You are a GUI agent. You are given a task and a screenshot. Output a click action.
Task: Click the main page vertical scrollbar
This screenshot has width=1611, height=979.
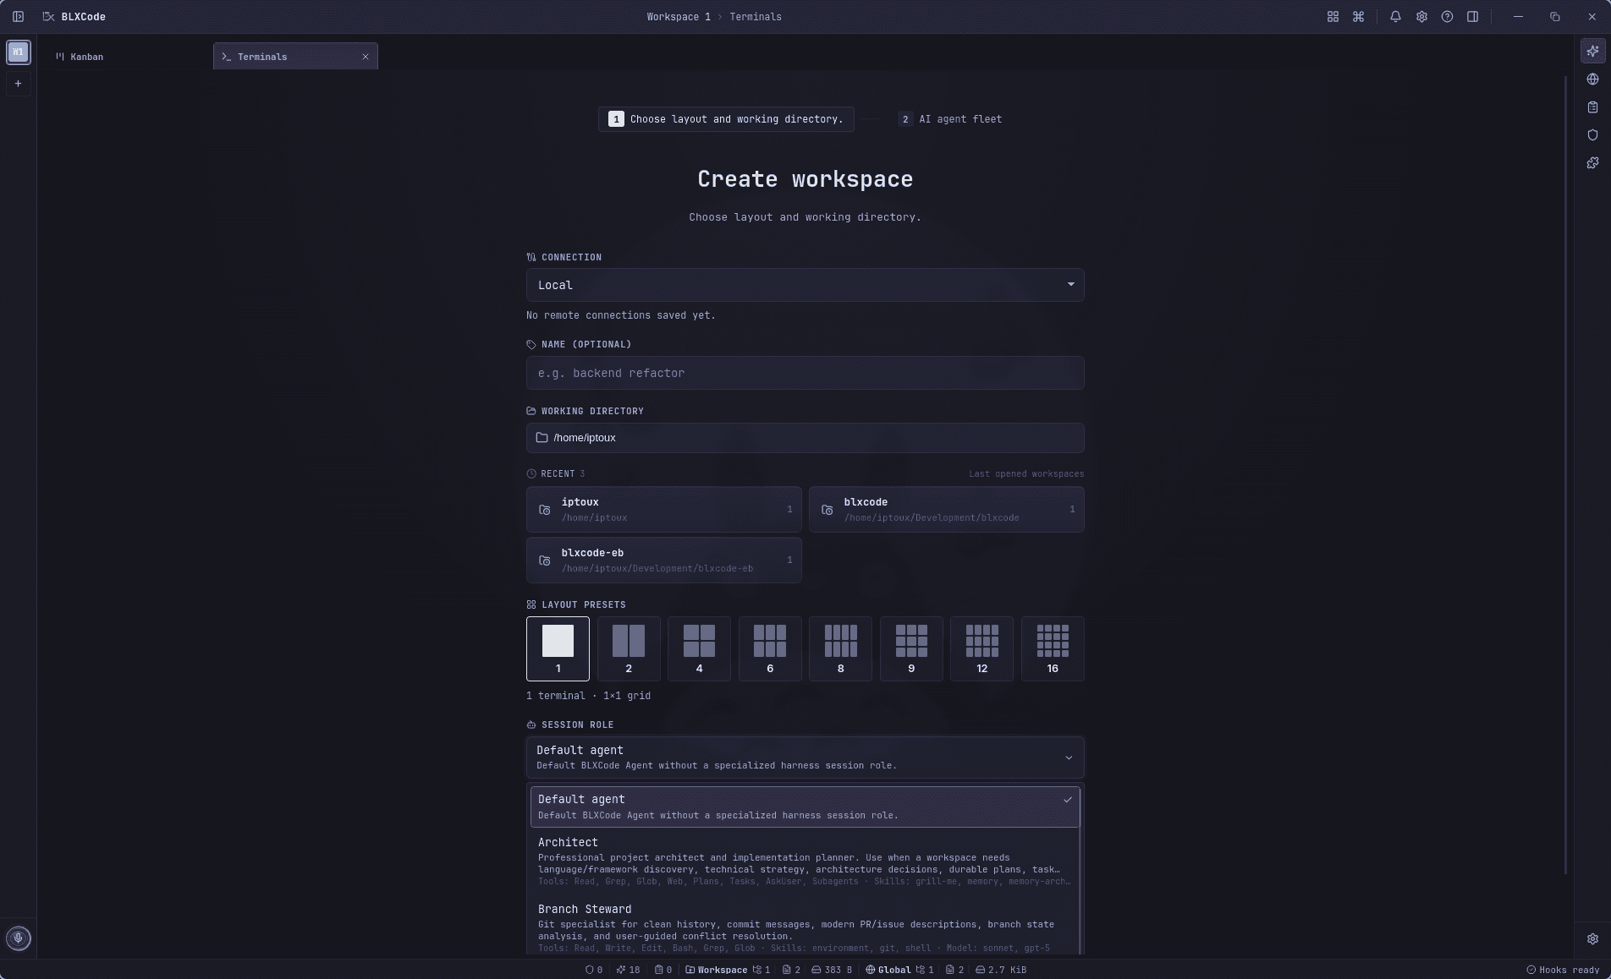[1566, 473]
